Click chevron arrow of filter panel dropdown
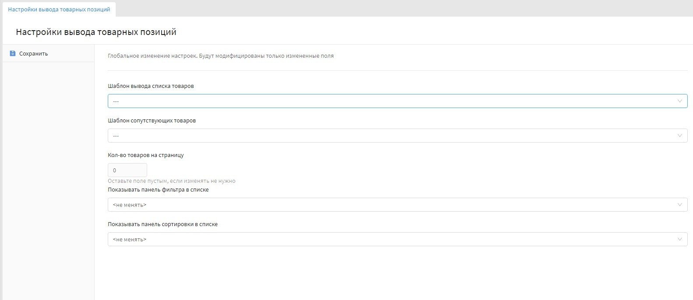This screenshot has height=300, width=693. tap(679, 205)
